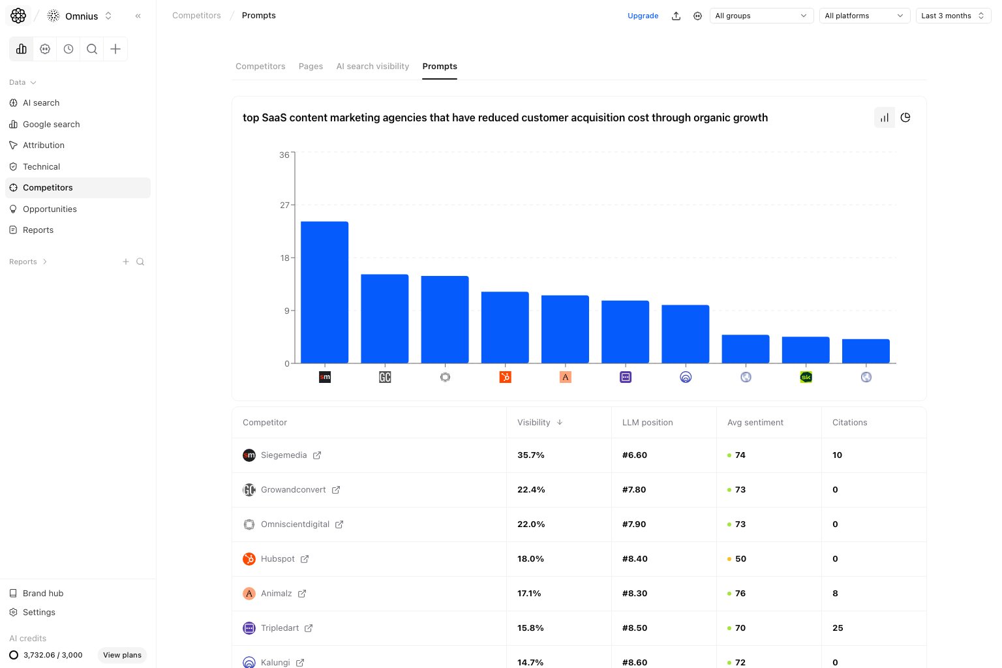The height and width of the screenshot is (668, 1002).
Task: Switch chart to pie view
Action: pyautogui.click(x=905, y=117)
